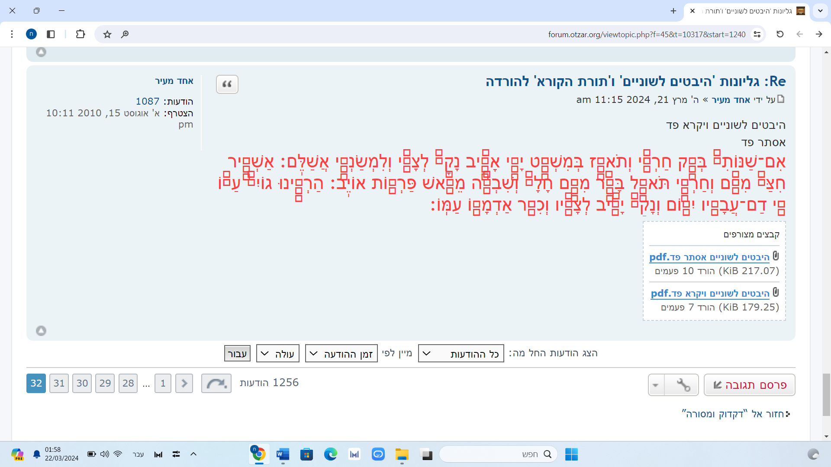Viewport: 831px width, 467px height.
Task: Click inside the Windows taskbar search box
Action: (498, 454)
